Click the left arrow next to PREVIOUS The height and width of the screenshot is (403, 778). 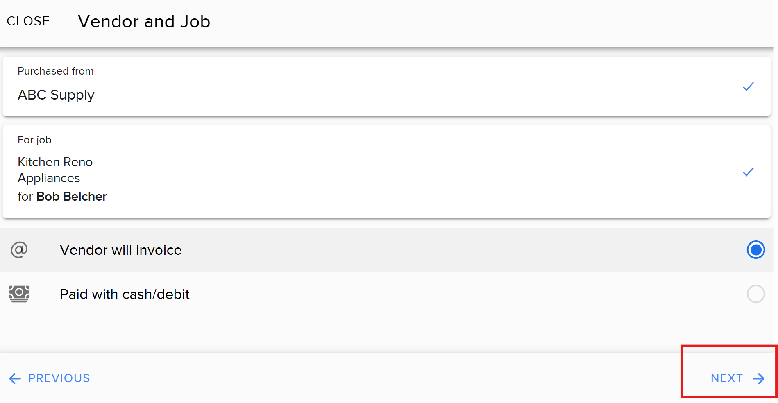pyautogui.click(x=15, y=378)
